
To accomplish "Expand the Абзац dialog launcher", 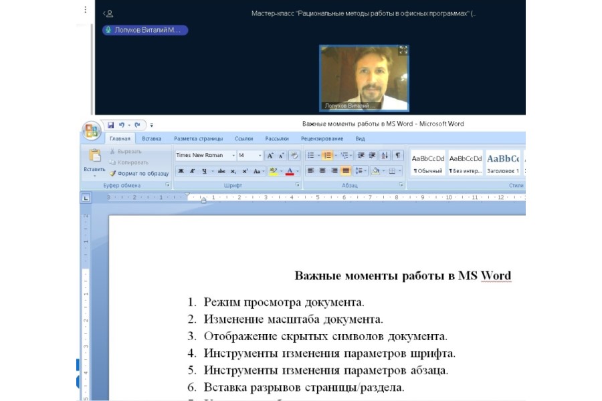I will 401,185.
